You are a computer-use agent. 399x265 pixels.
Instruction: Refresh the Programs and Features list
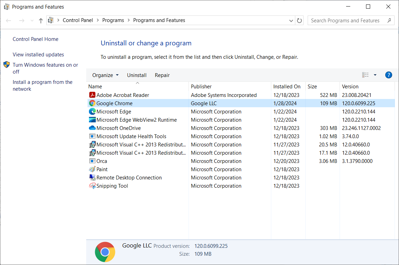click(x=299, y=20)
